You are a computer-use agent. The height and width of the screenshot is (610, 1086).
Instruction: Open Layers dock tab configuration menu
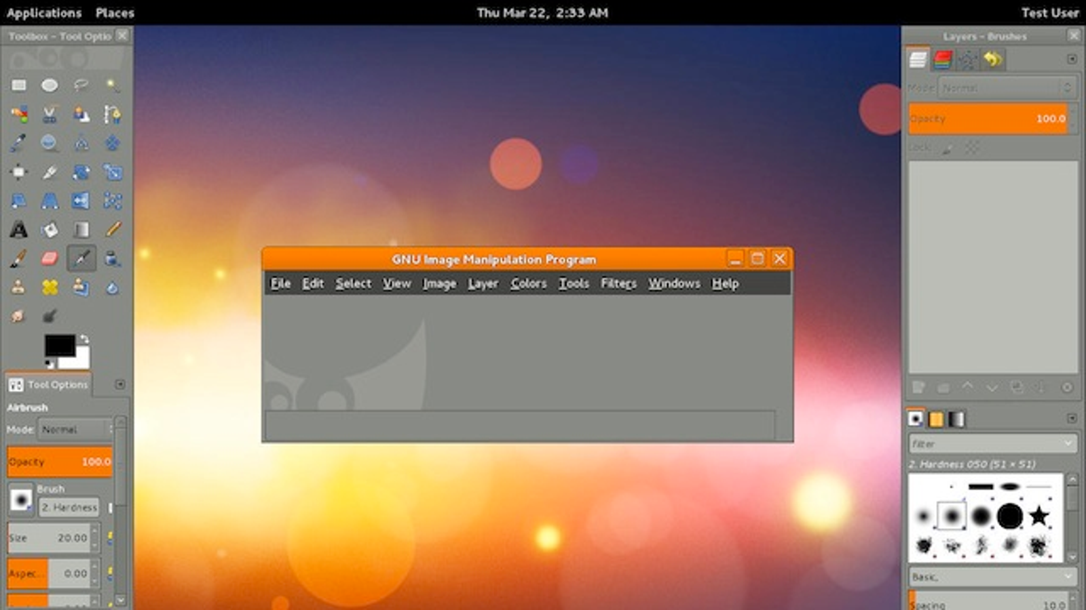click(x=1072, y=59)
